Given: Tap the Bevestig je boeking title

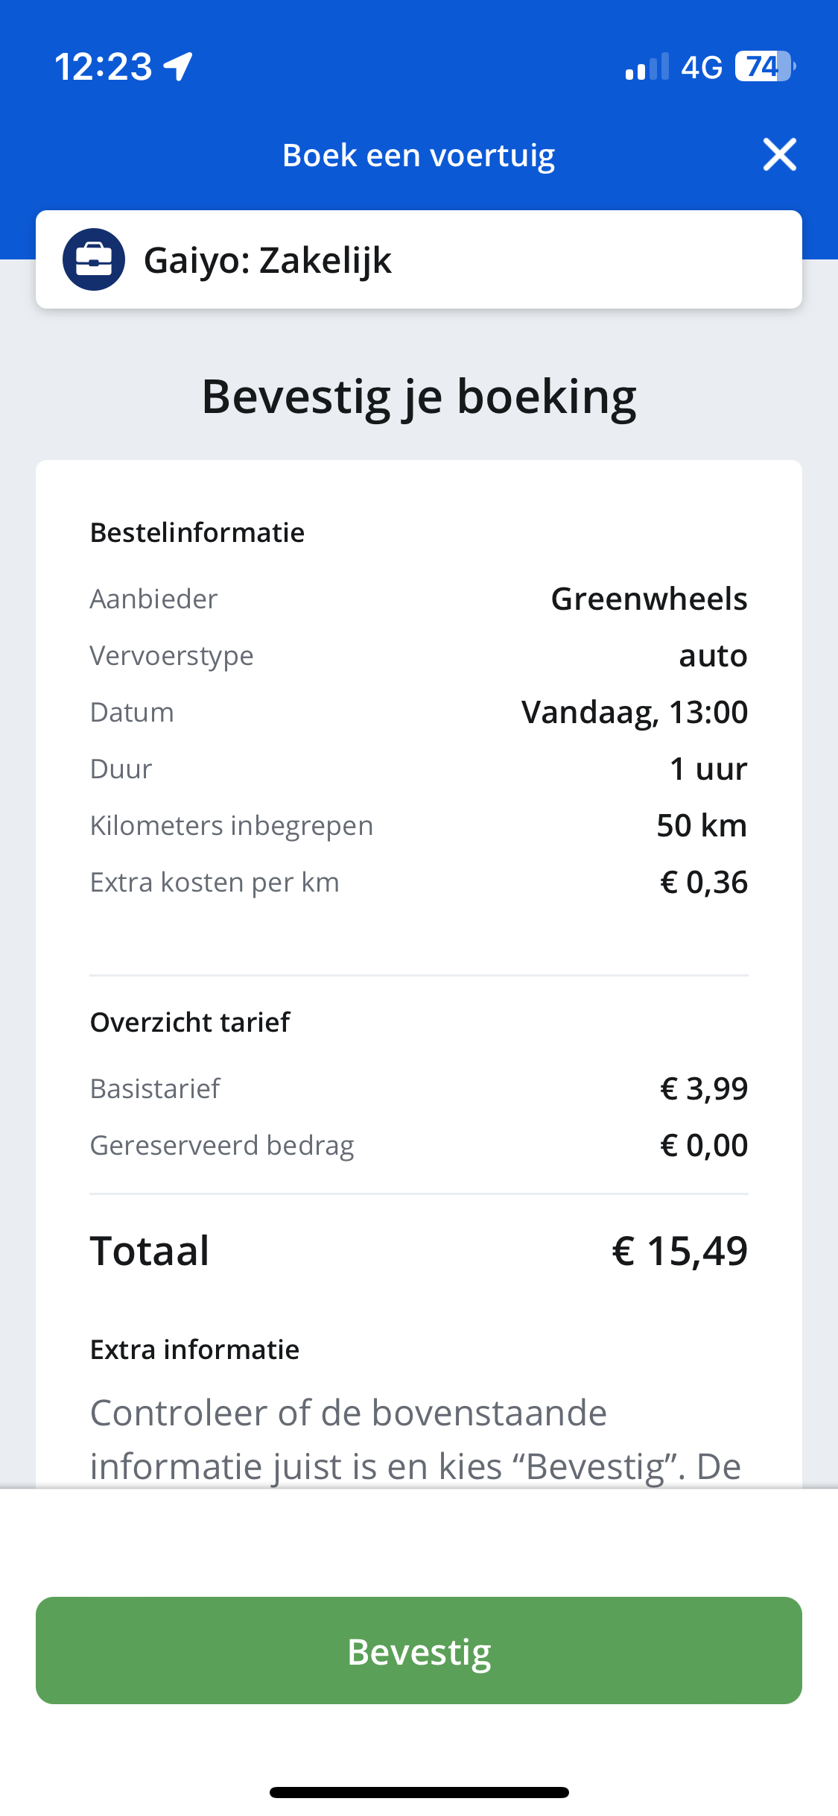Looking at the screenshot, I should click(x=419, y=397).
